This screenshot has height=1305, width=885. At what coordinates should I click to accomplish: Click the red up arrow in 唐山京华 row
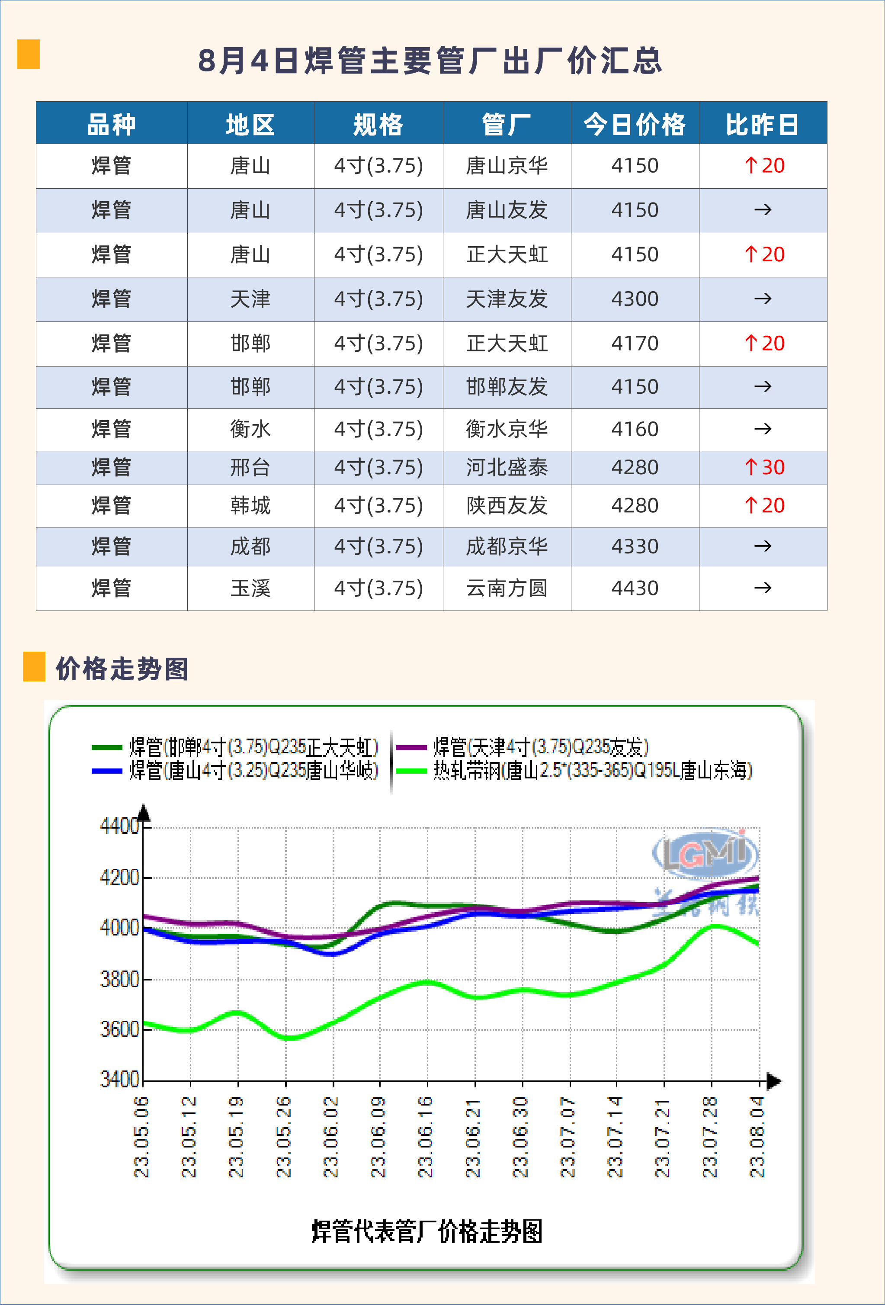[750, 165]
